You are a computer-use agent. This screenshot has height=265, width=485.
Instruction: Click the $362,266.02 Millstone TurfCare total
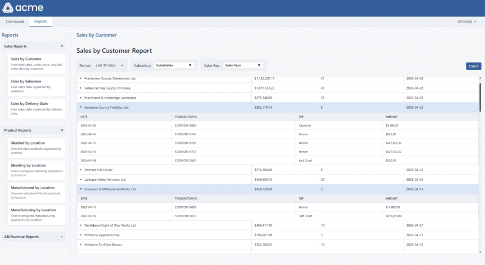point(263,245)
